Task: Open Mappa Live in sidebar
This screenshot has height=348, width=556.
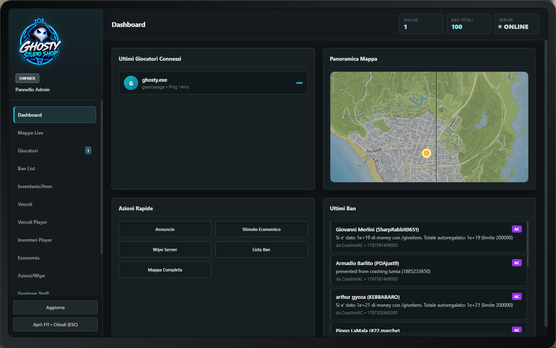Action: (x=55, y=133)
